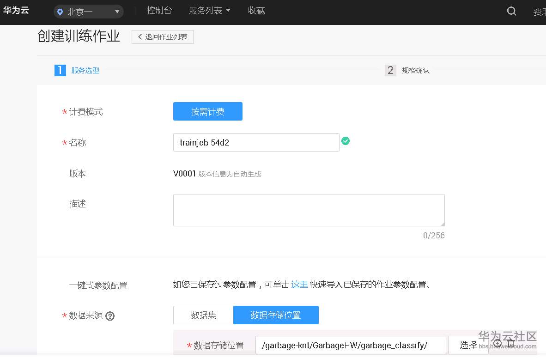
Task: Open 控制台 in top navigation
Action: (159, 11)
